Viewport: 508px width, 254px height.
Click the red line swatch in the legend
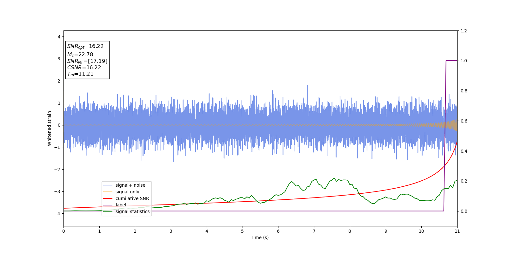(108, 198)
